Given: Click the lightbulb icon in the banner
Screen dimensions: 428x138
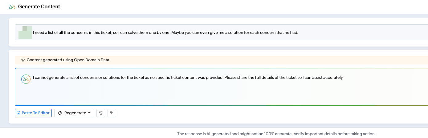Looking at the screenshot, I should 23,60.
